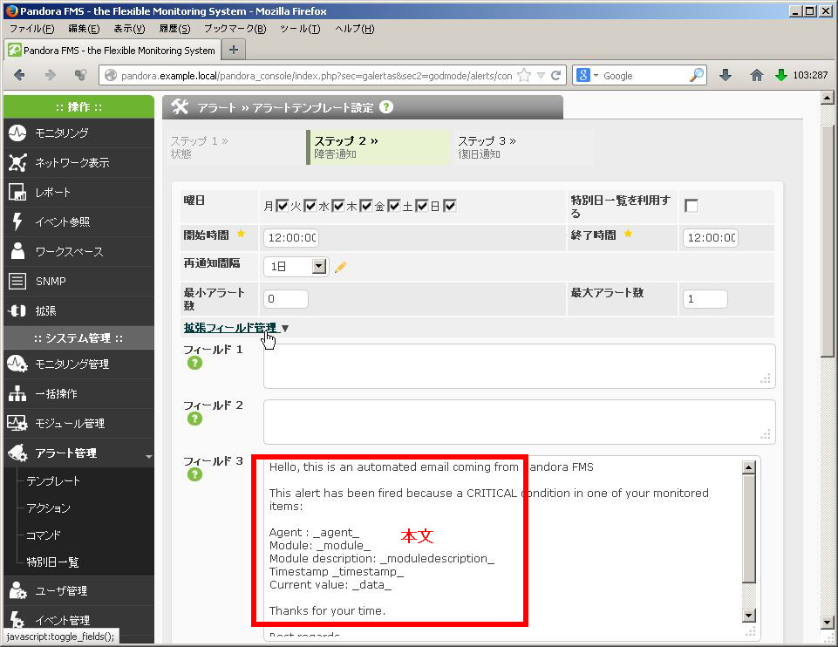This screenshot has height=647, width=838.
Task: Click inside the フィールド 2 text area
Action: 520,422
